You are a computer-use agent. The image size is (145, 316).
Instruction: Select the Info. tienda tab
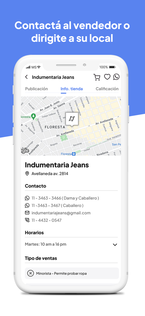(72, 89)
